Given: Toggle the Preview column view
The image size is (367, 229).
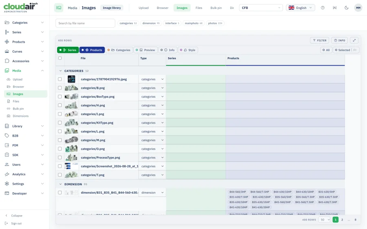Looking at the screenshot, I should (x=145, y=50).
